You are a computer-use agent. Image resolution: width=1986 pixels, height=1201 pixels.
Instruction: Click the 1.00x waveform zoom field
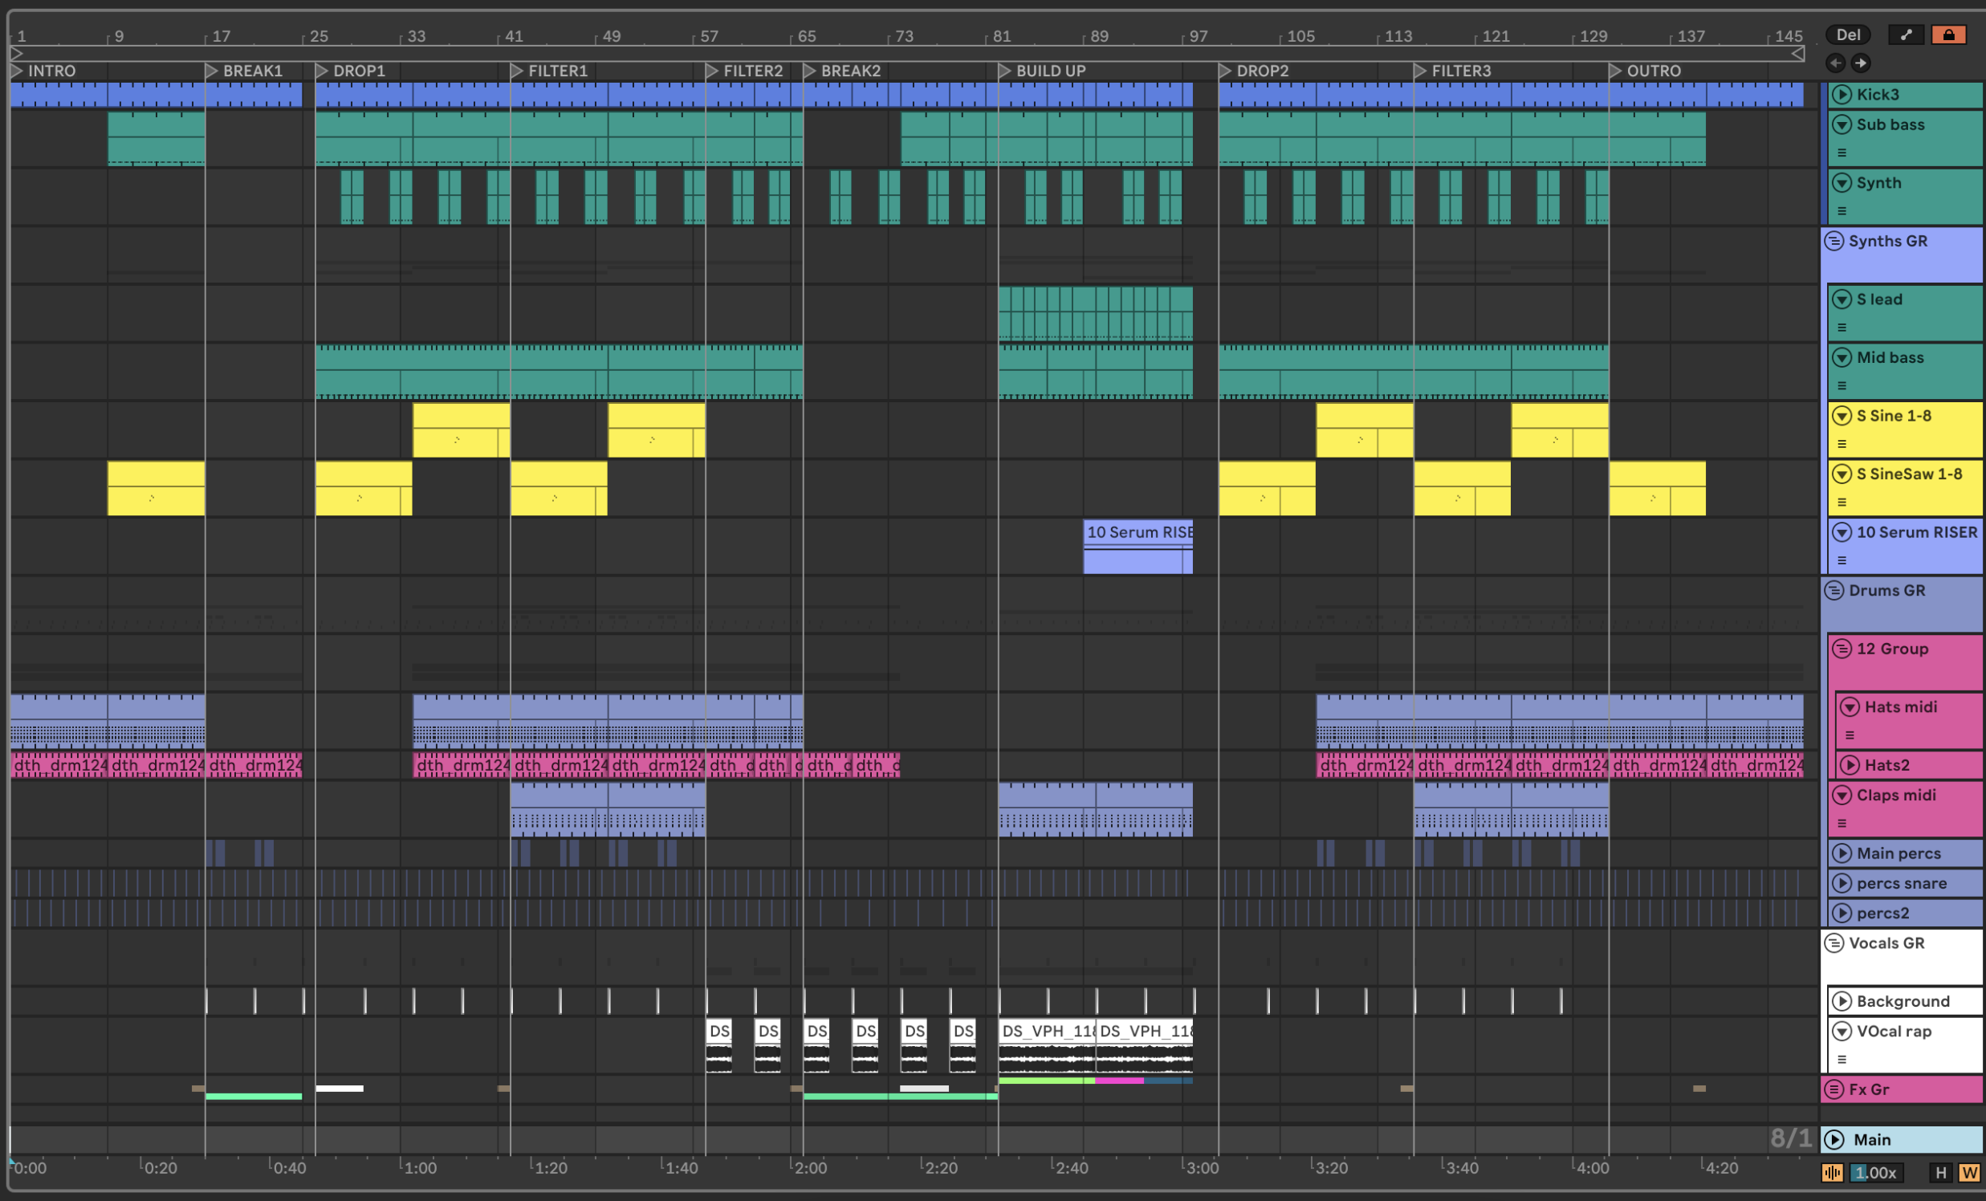1875,1173
